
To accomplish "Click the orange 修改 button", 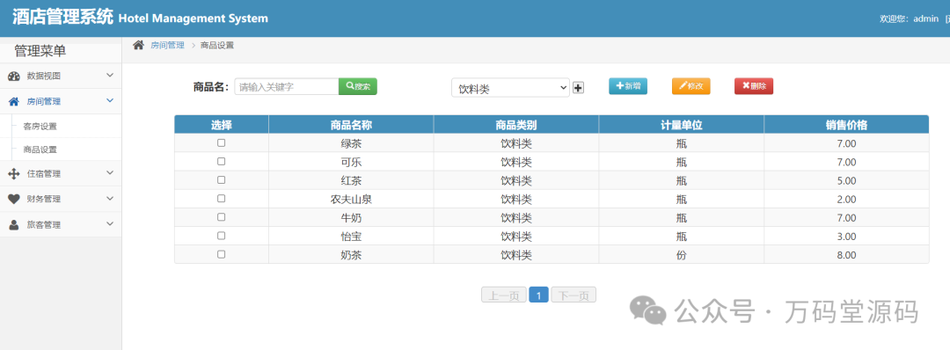I will 691,86.
